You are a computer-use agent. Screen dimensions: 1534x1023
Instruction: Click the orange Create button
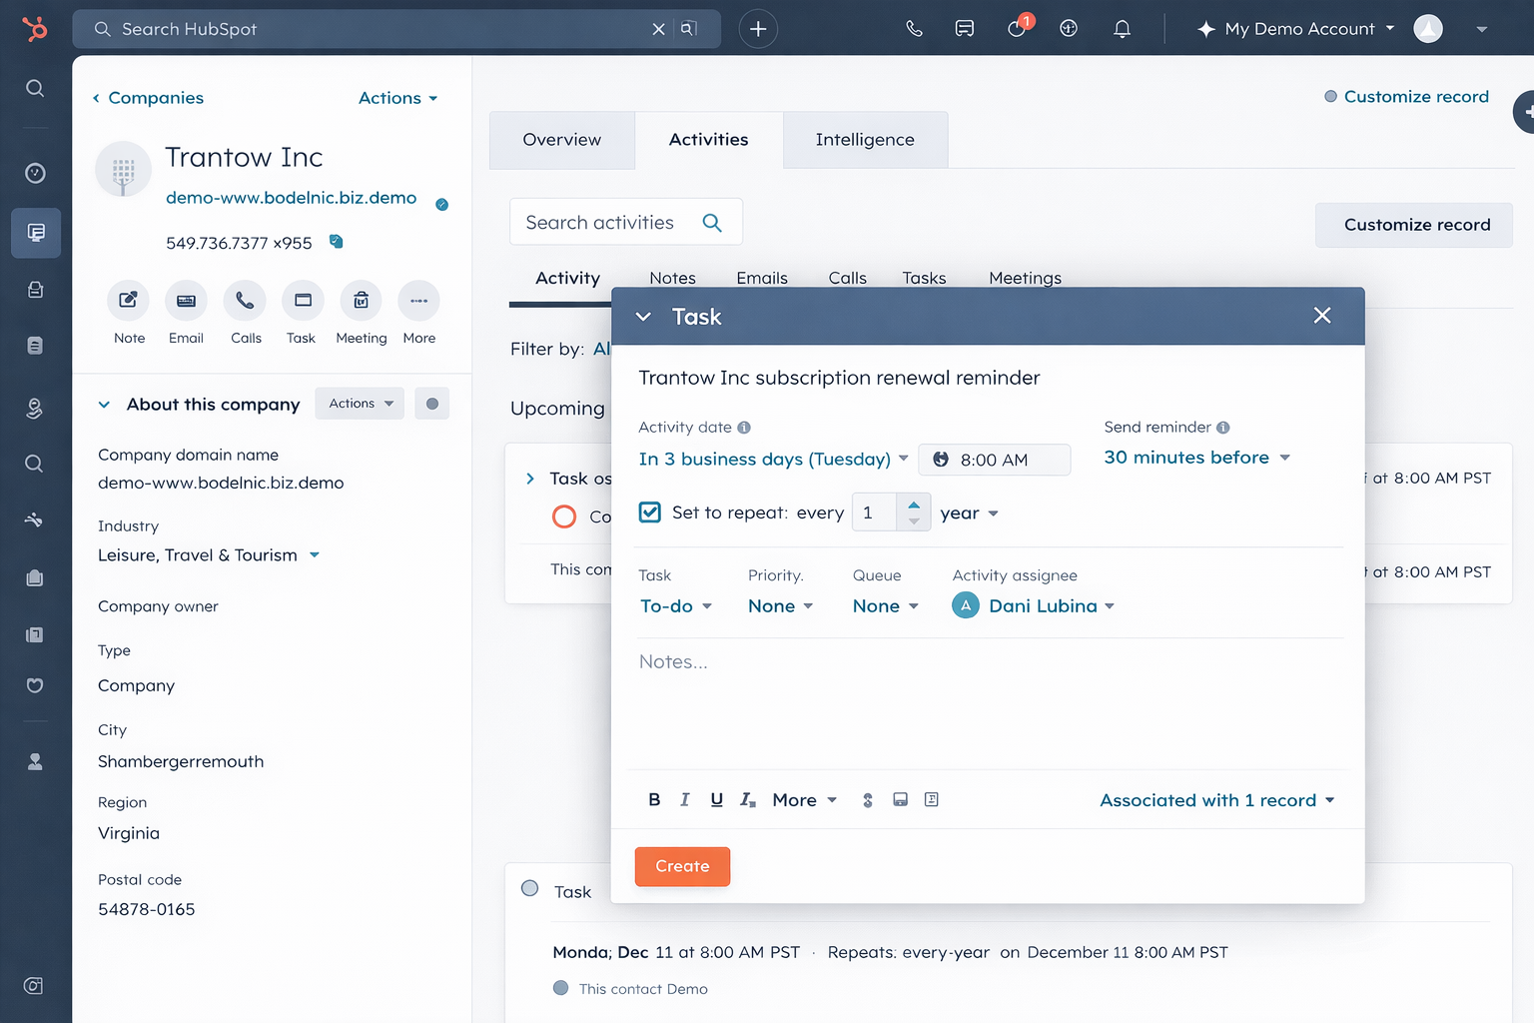pos(682,866)
